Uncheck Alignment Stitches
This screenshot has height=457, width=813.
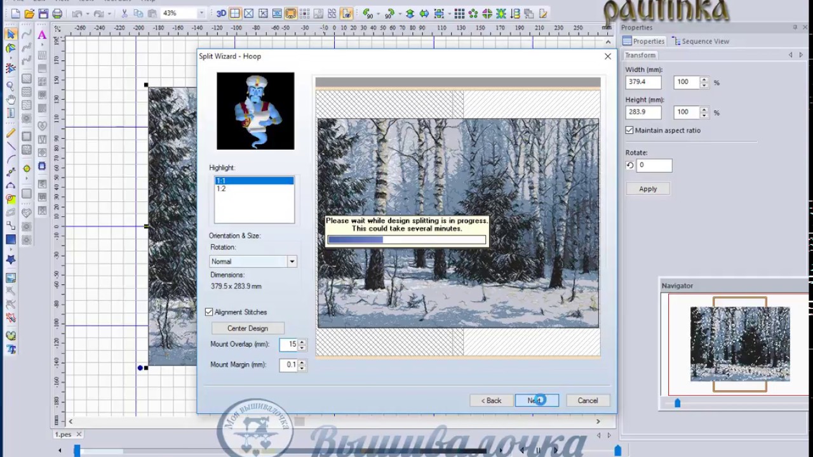click(209, 312)
